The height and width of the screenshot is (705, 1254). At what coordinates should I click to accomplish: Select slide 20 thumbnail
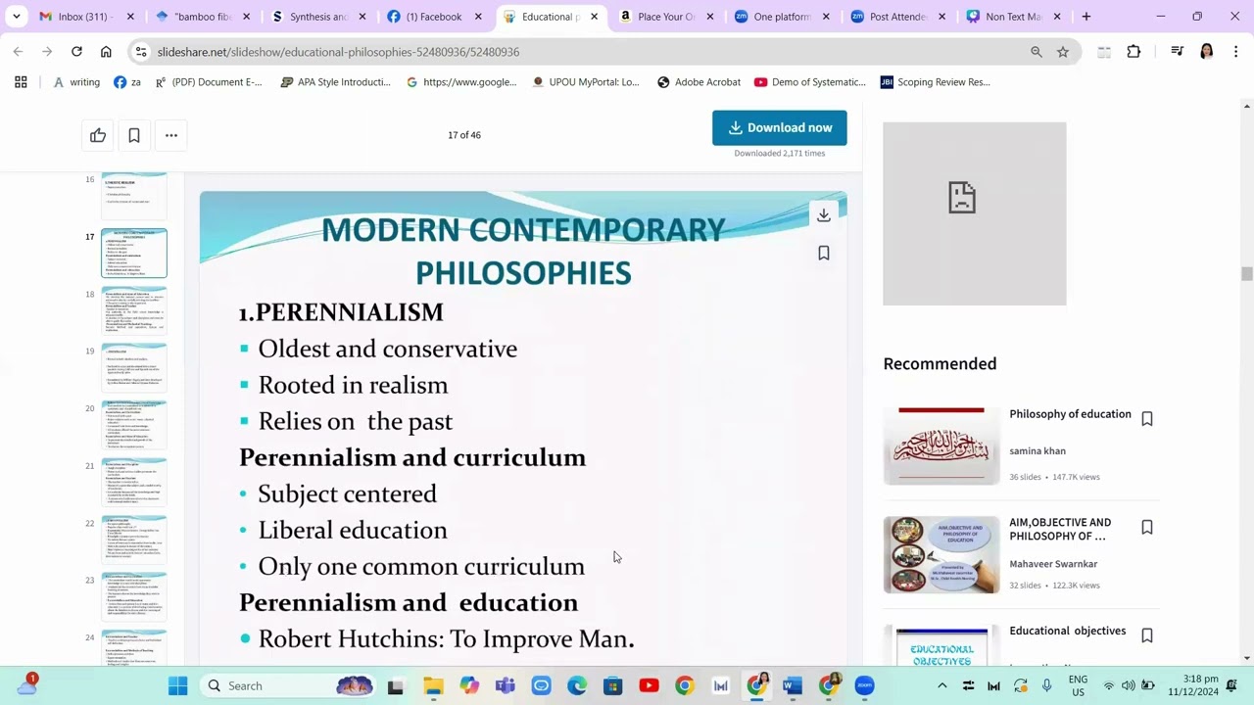coord(134,425)
